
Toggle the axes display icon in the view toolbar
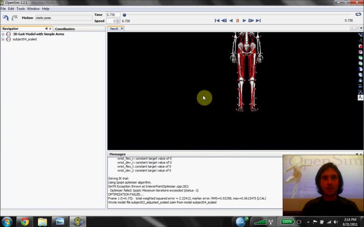(360, 41)
